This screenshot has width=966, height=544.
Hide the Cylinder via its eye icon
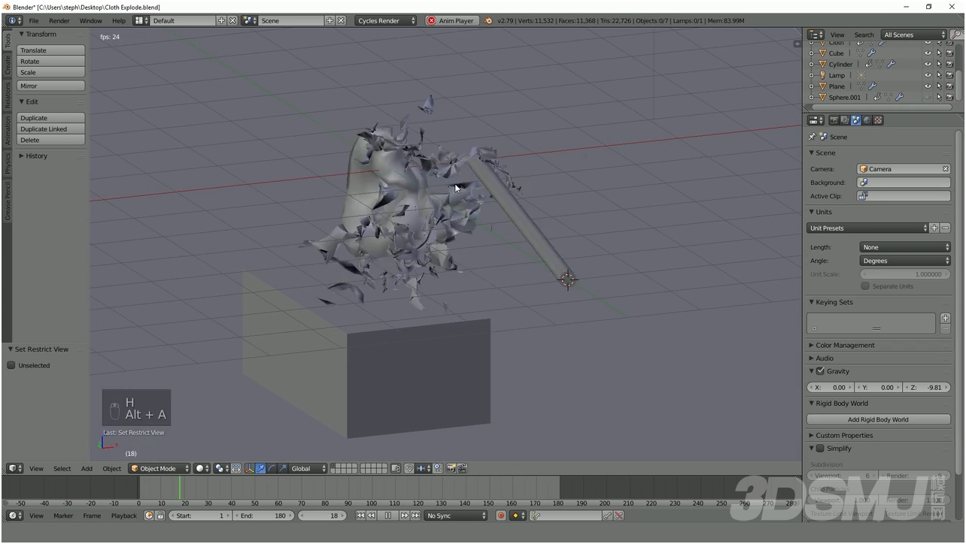(928, 64)
